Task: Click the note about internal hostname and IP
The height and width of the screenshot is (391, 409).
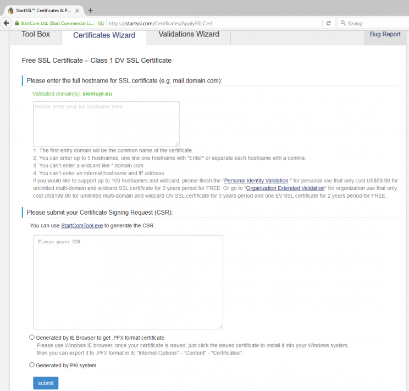Action: pos(99,173)
